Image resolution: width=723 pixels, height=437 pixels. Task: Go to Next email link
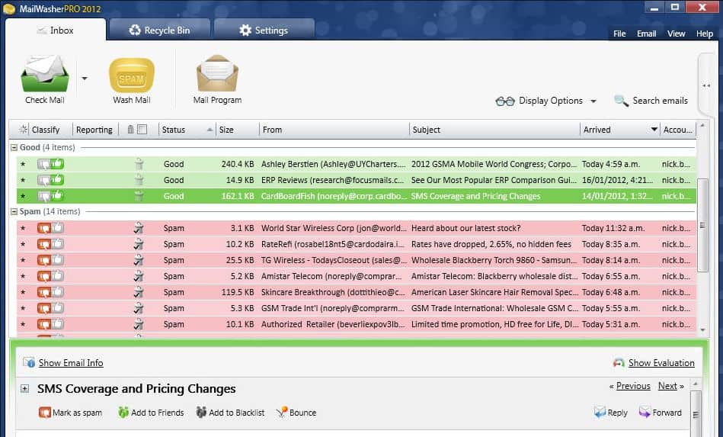point(667,386)
